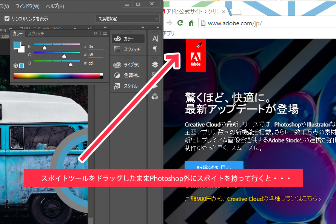Click the B hex value field cd

[x=96, y=63]
